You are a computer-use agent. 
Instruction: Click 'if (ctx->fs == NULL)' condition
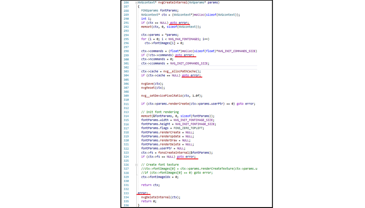coord(158,157)
